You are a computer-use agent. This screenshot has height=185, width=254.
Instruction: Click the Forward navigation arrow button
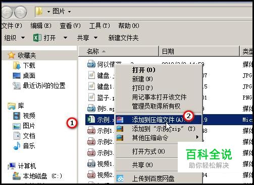[x=20, y=12]
